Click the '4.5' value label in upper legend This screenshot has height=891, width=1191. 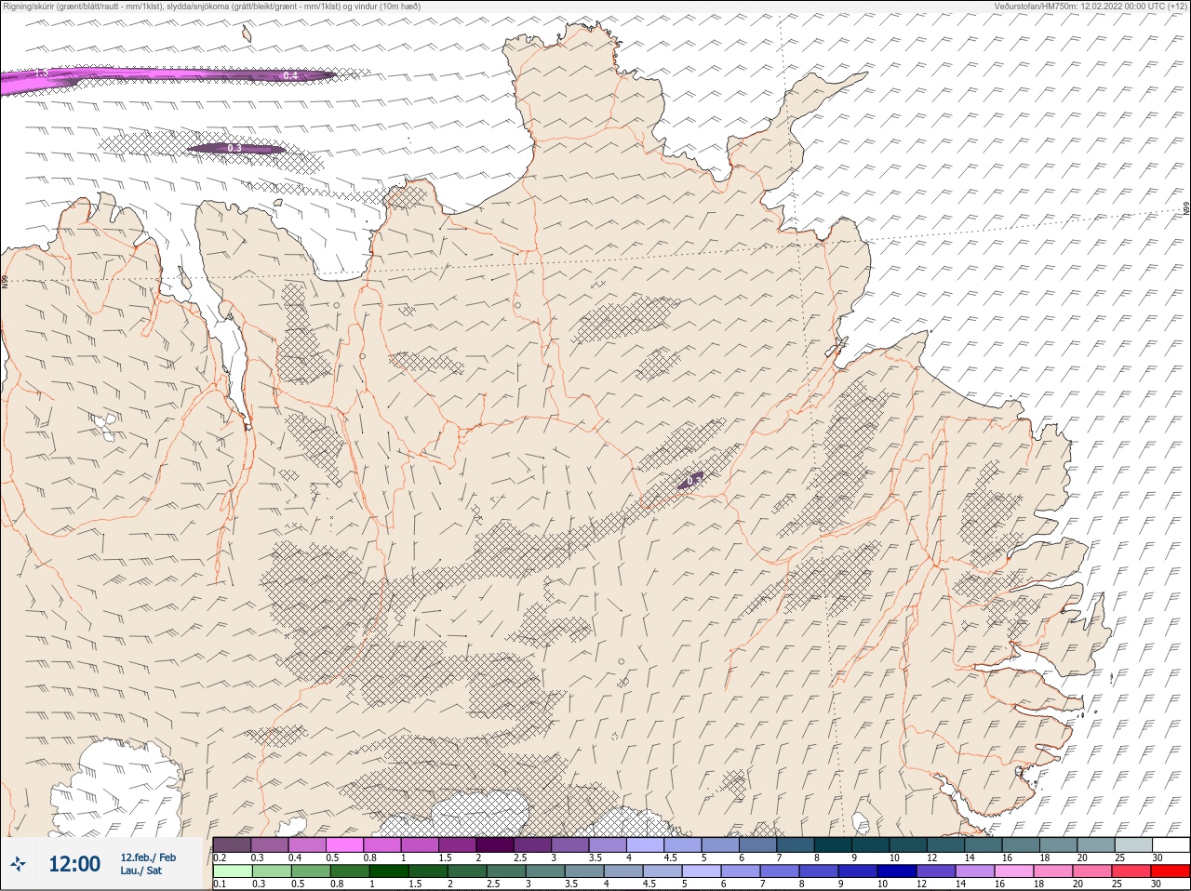(670, 858)
